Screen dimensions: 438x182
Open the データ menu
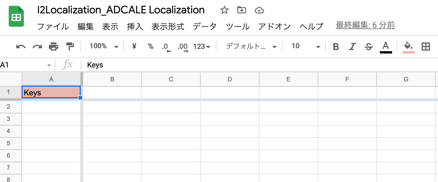(205, 26)
